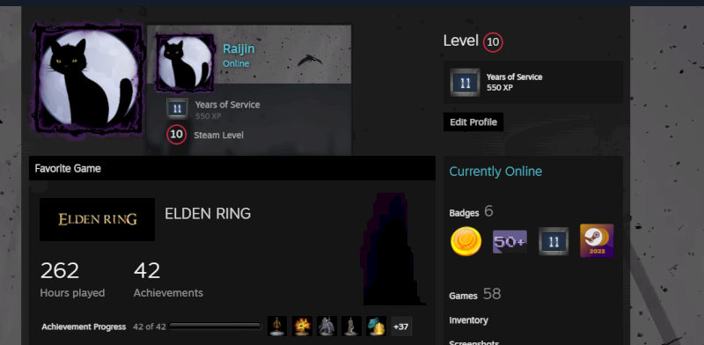Click the 42 Achievements stat
The width and height of the screenshot is (704, 345).
tap(168, 280)
